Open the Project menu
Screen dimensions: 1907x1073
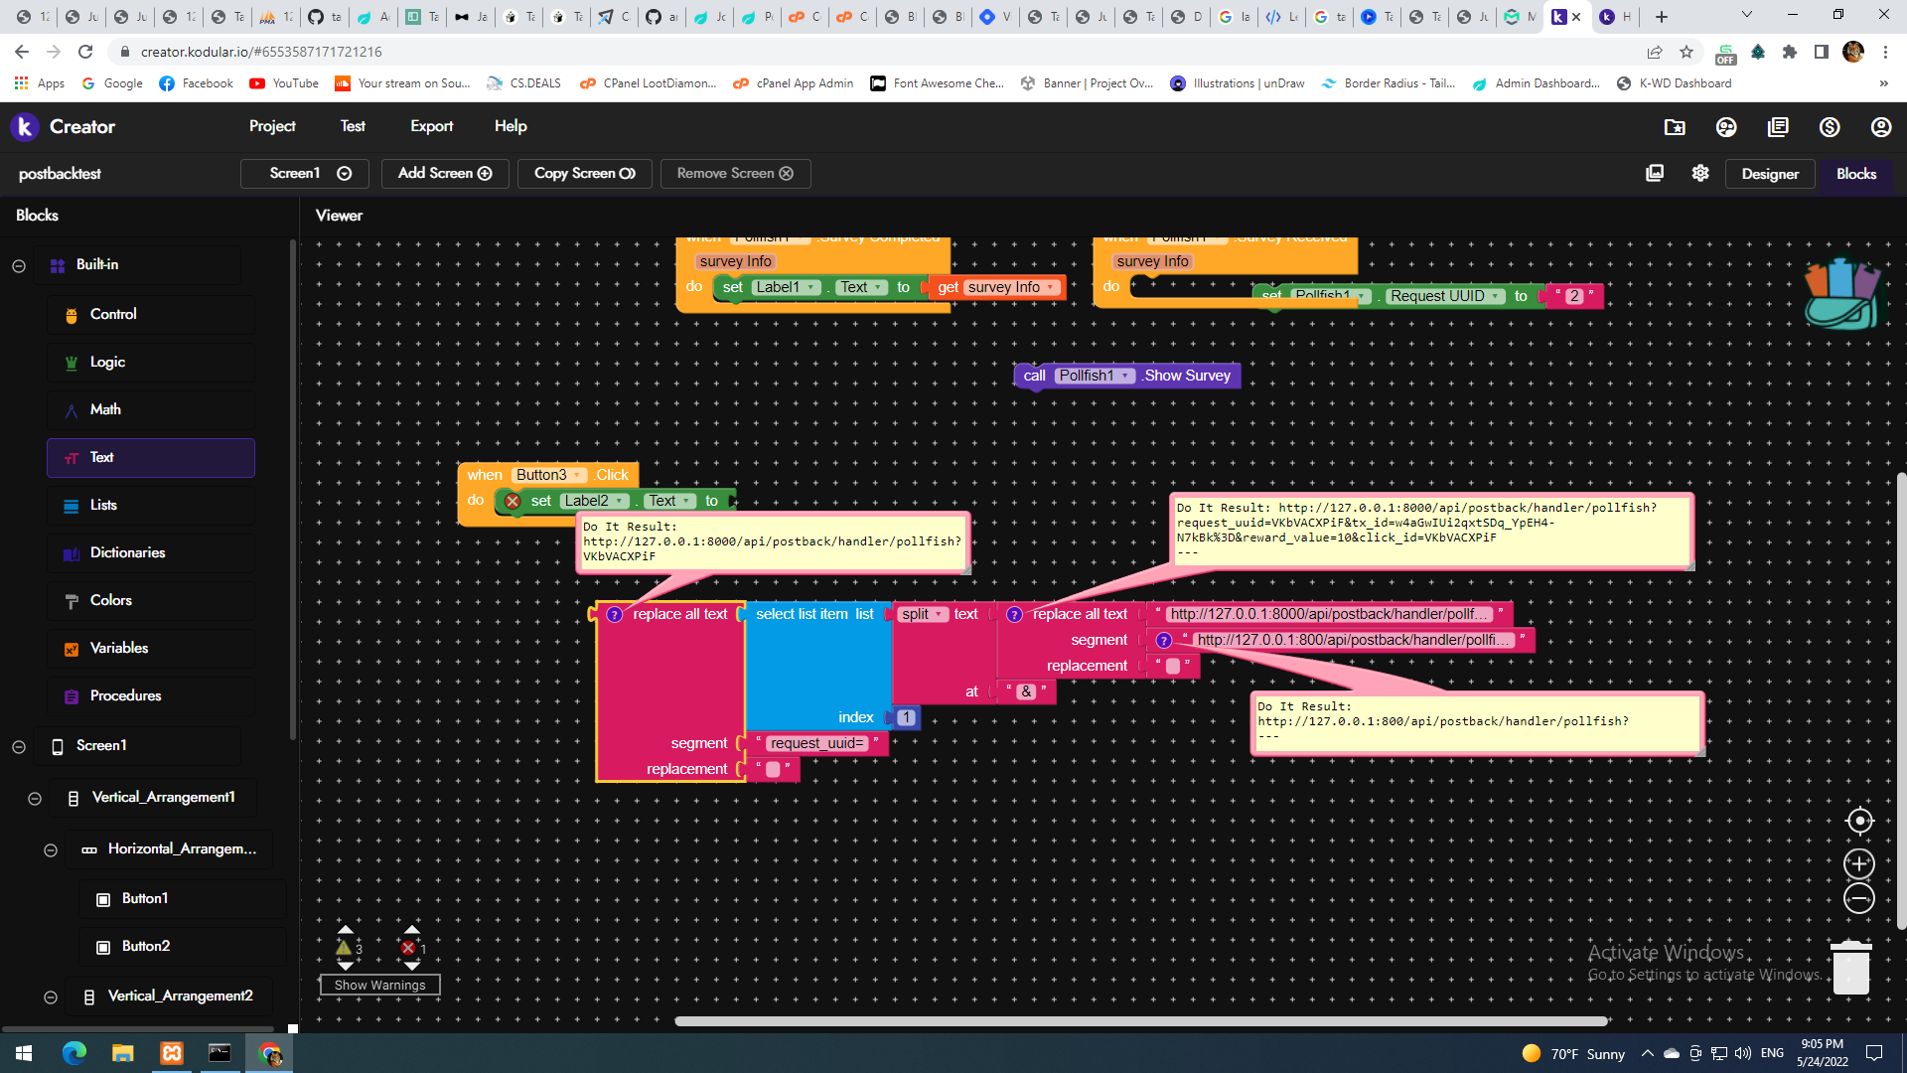click(x=272, y=126)
